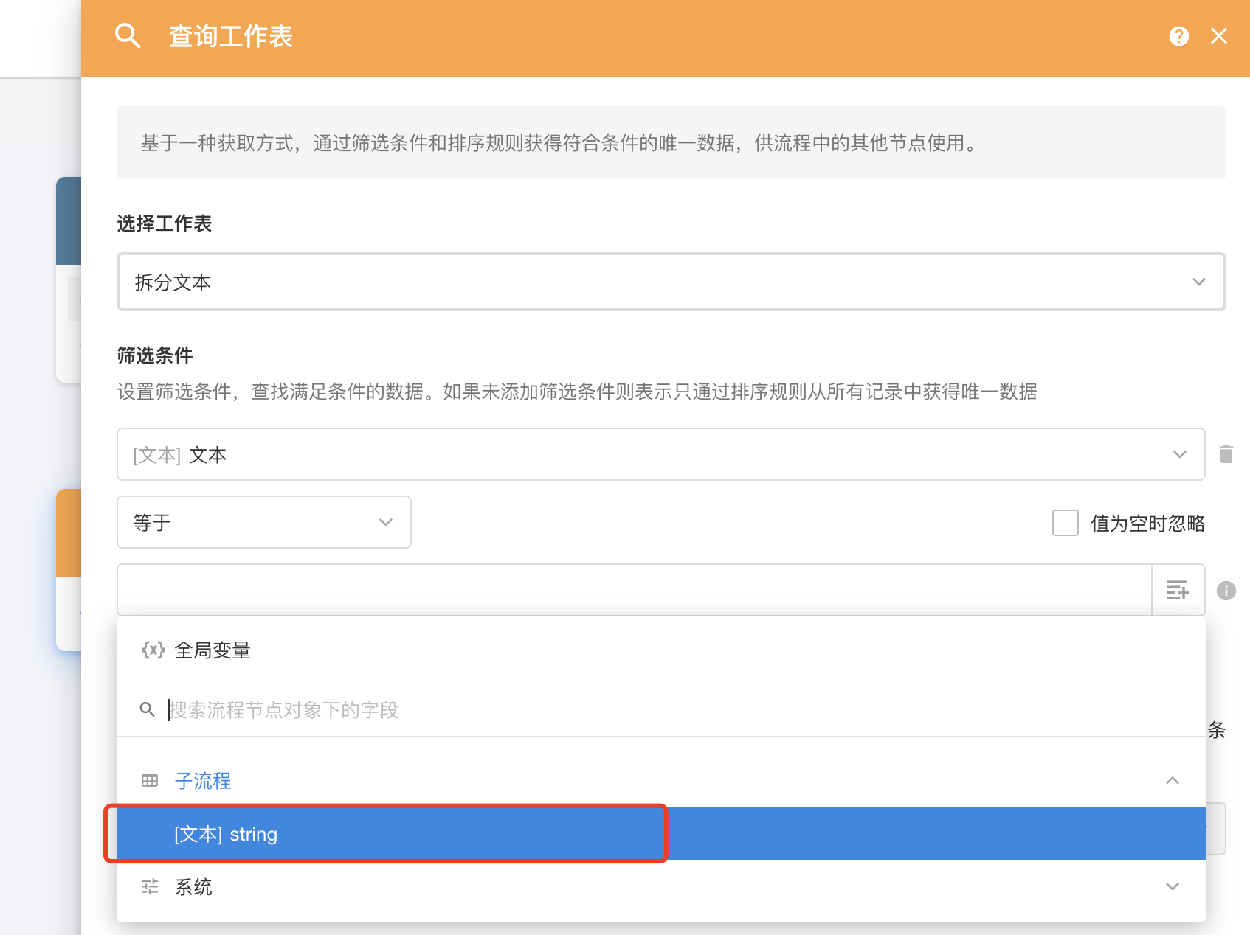Screen dimensions: 1250x935
Task: Click the help question mark icon
Action: coord(1178,36)
